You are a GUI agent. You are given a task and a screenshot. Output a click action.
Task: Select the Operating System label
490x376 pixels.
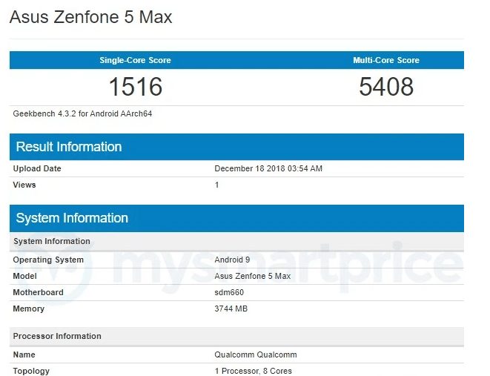point(48,260)
